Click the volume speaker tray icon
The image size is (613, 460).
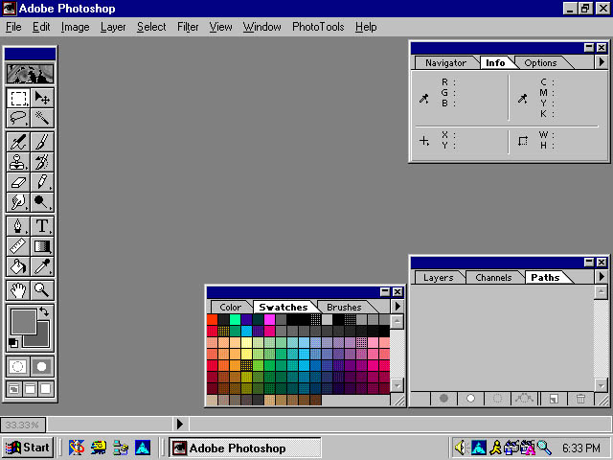461,448
